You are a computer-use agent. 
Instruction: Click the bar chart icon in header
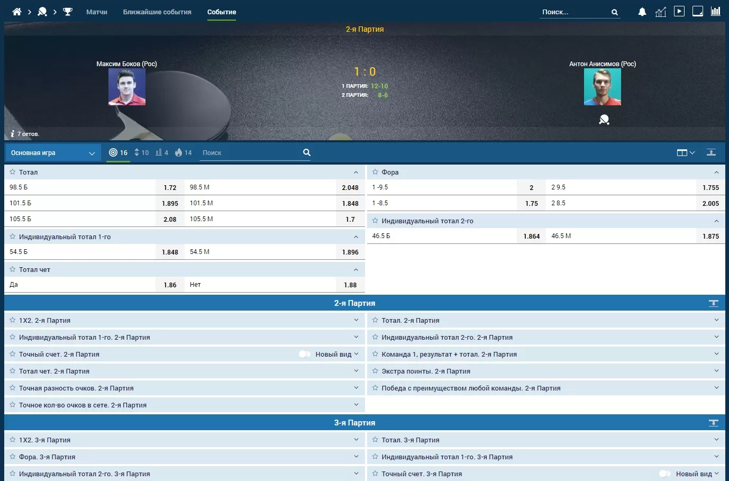click(x=715, y=11)
